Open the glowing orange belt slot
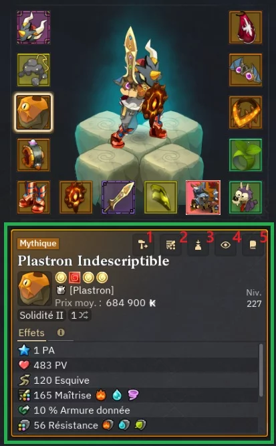Image resolution: width=276 pixels, height=446 pixels. [246, 113]
